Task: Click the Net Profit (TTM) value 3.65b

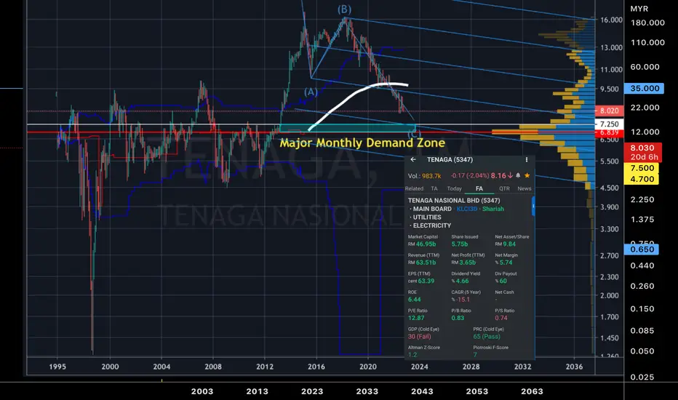Action: pyautogui.click(x=467, y=263)
